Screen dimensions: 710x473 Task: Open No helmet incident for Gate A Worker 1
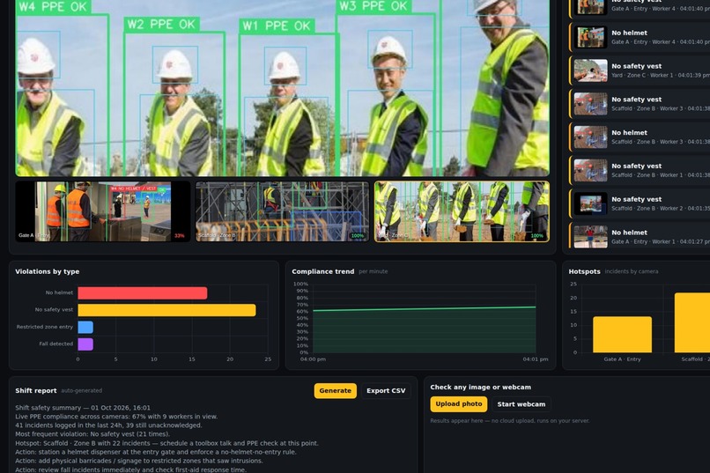640,236
